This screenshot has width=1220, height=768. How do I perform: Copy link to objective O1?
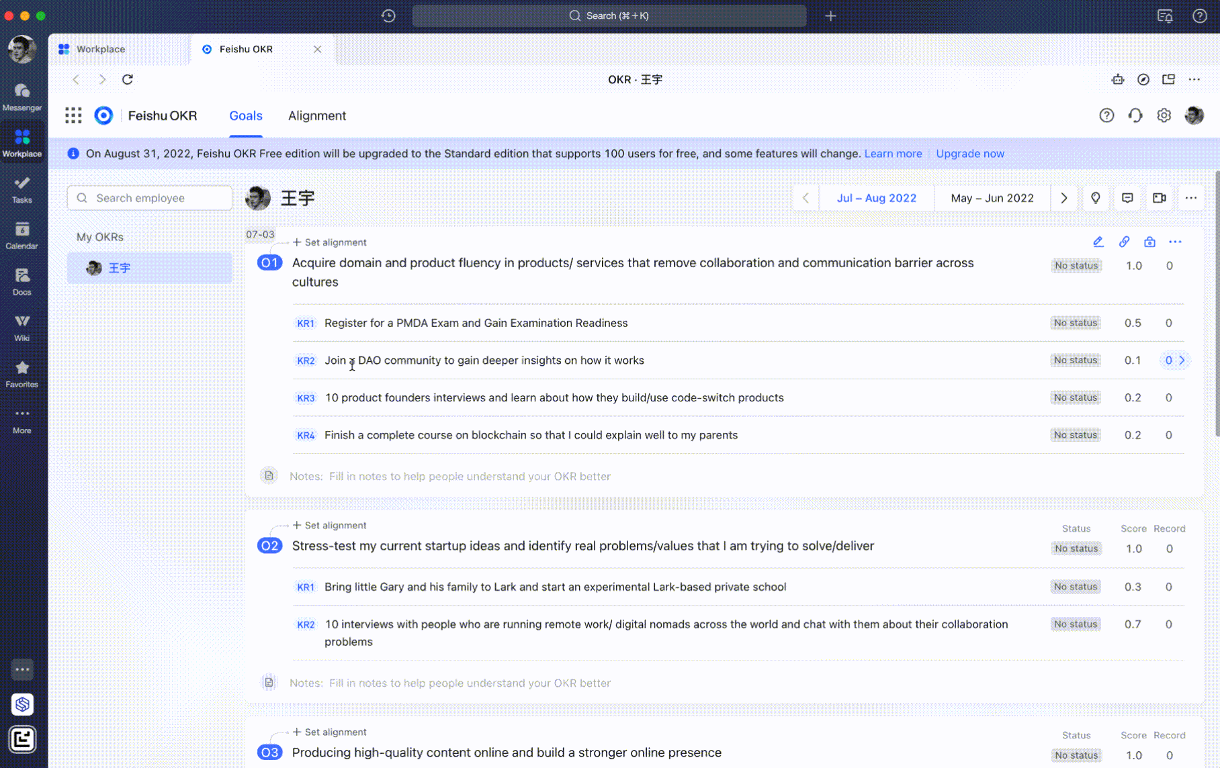[x=1124, y=242]
